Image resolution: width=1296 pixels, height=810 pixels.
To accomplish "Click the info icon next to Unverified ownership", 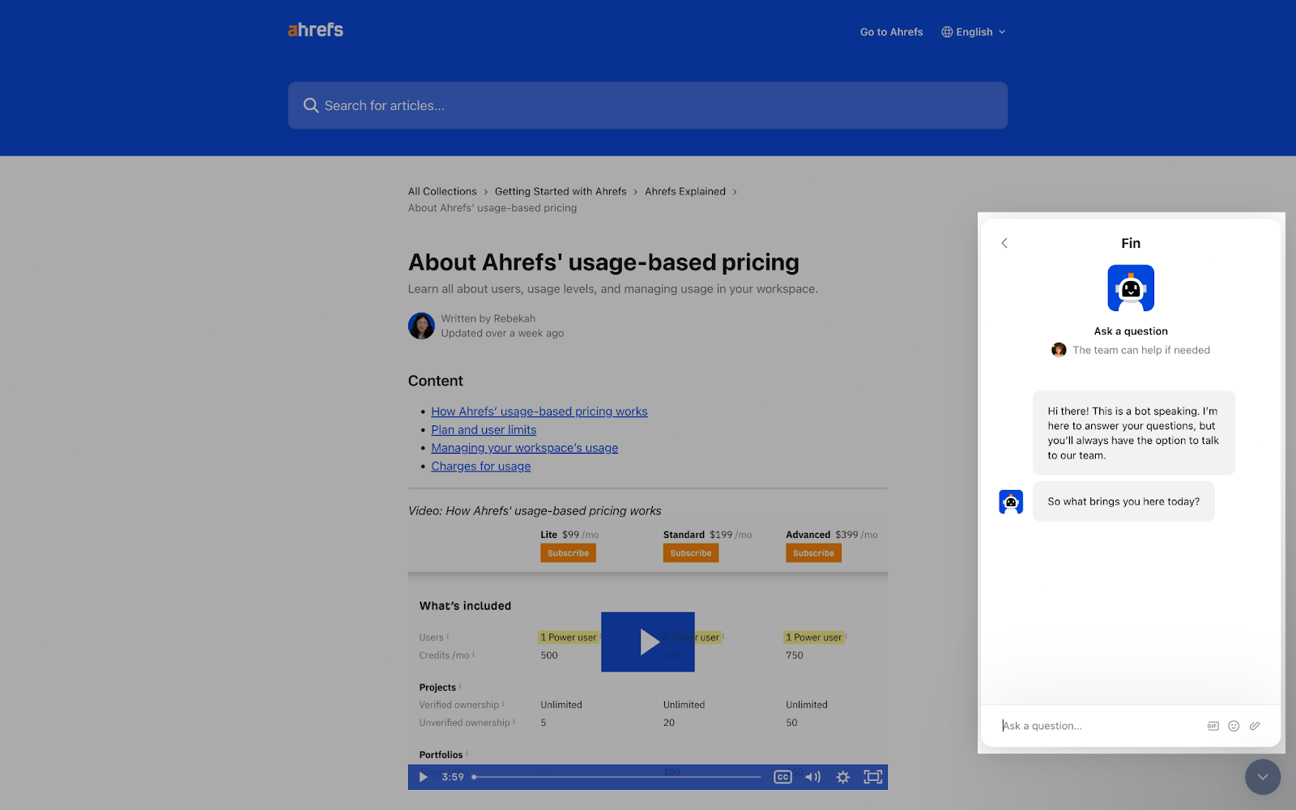I will tap(514, 722).
